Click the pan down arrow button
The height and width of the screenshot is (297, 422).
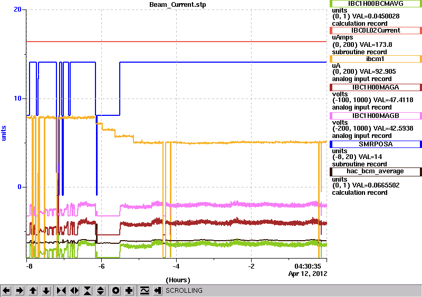pyautogui.click(x=46, y=291)
